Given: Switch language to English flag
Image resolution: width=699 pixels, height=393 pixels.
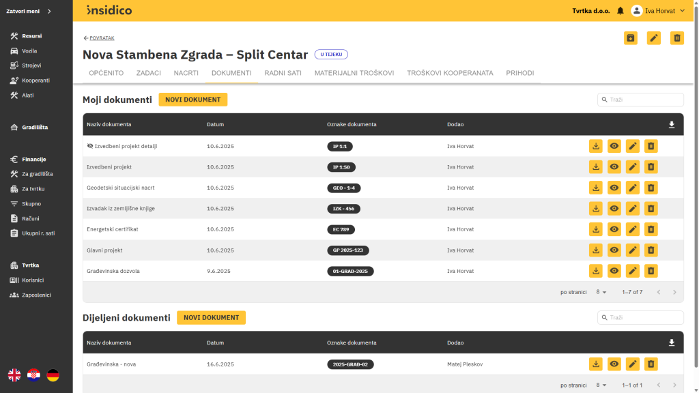Looking at the screenshot, I should click(x=14, y=375).
